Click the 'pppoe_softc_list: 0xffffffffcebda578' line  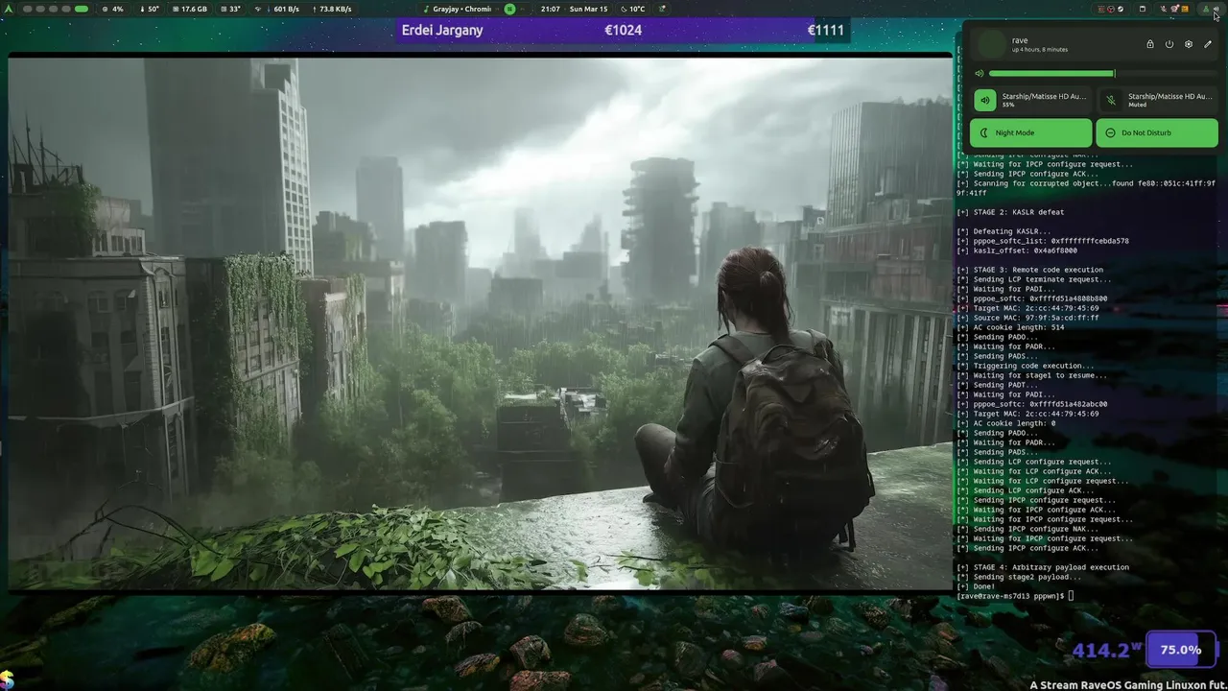point(1043,241)
